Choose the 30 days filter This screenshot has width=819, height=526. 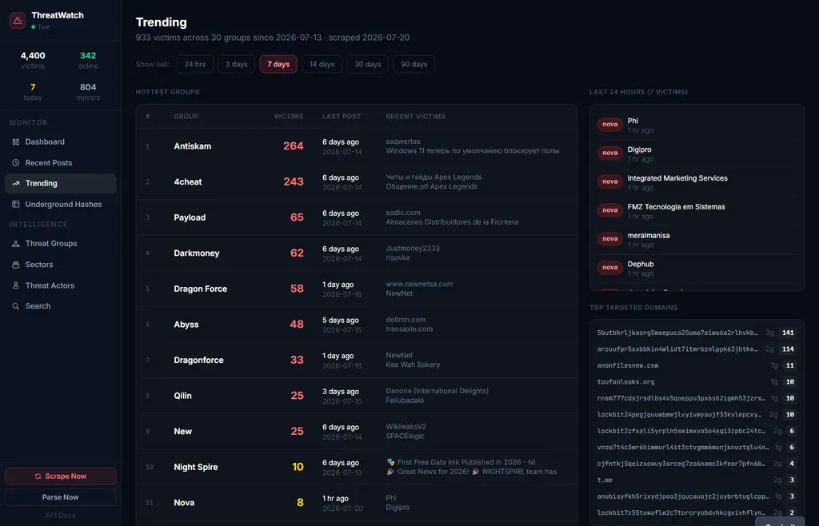coord(368,64)
